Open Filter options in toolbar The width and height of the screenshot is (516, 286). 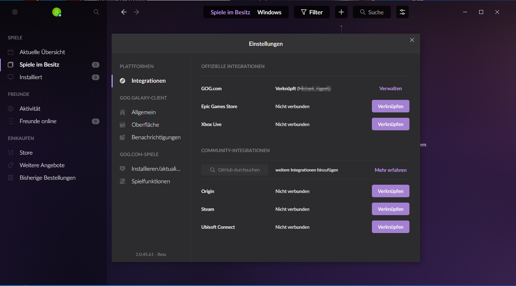311,12
